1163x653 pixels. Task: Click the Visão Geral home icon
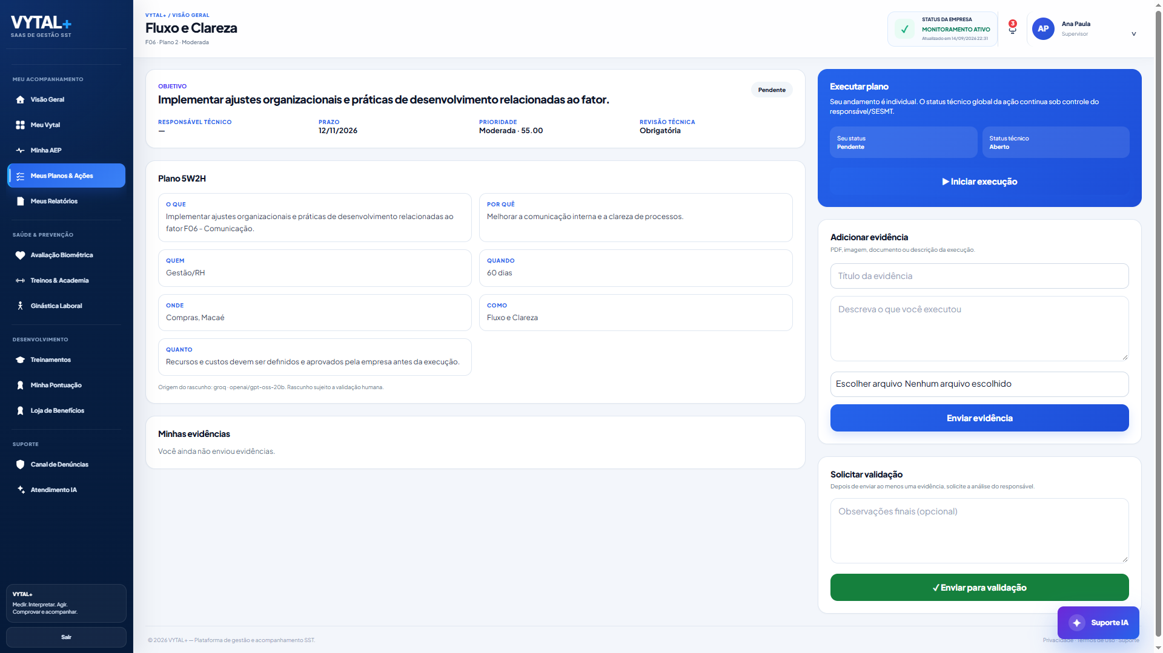pyautogui.click(x=20, y=100)
